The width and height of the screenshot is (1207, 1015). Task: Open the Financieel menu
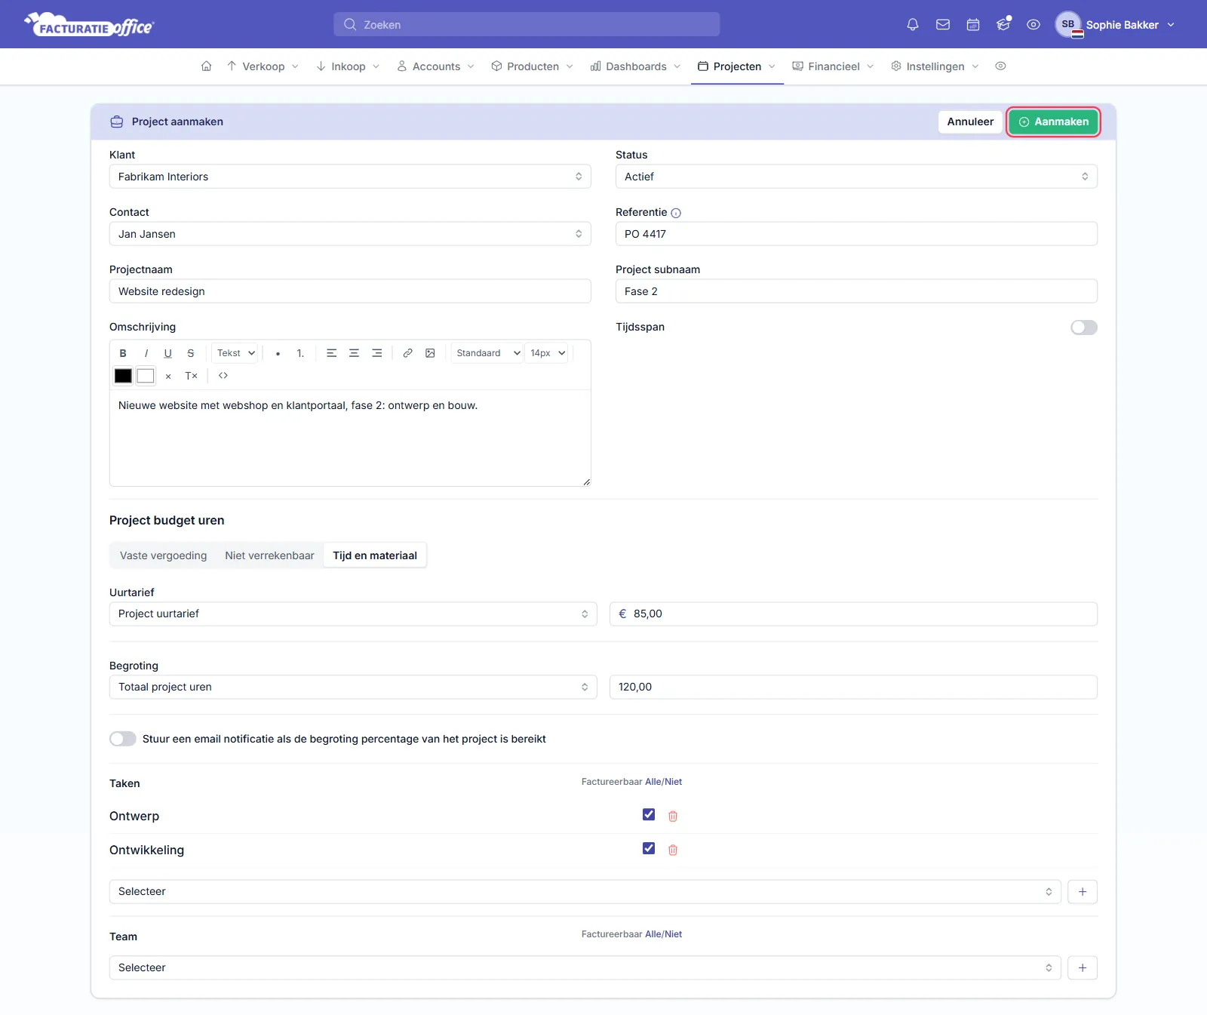(833, 66)
